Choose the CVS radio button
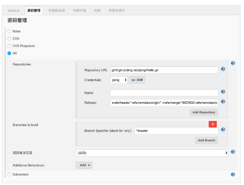 pos(9,39)
